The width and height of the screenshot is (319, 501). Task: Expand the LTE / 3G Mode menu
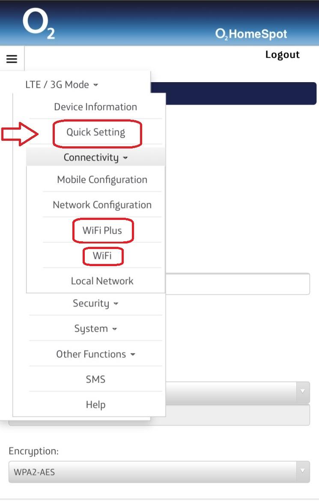(x=61, y=85)
